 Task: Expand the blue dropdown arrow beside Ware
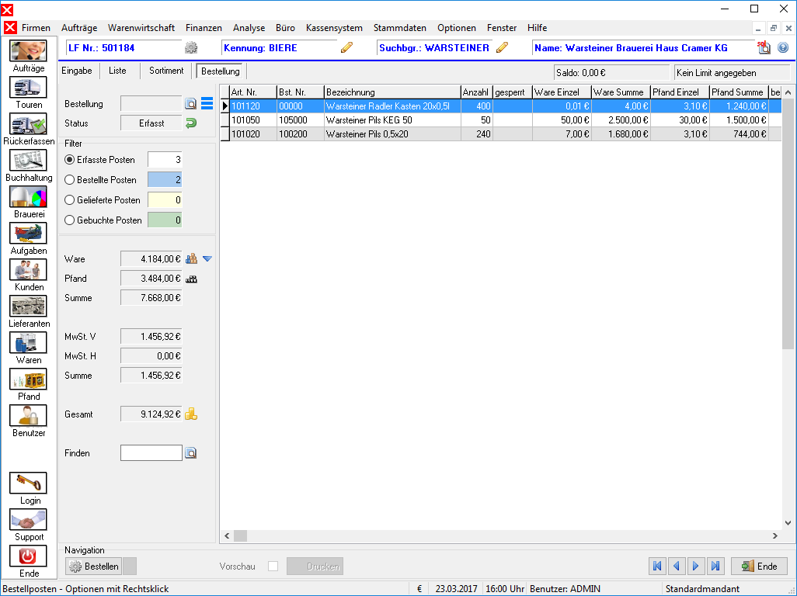tap(207, 259)
